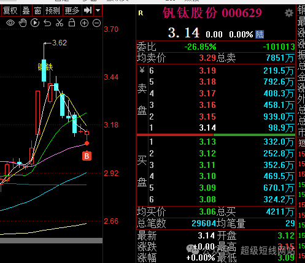Expand the dropdown arrow next to collapse icon
305x263 pixels.
(x=98, y=10)
